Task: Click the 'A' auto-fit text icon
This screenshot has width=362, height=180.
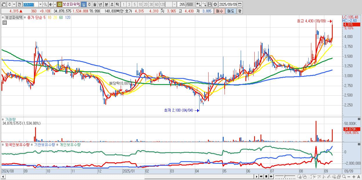Action: 359,177
